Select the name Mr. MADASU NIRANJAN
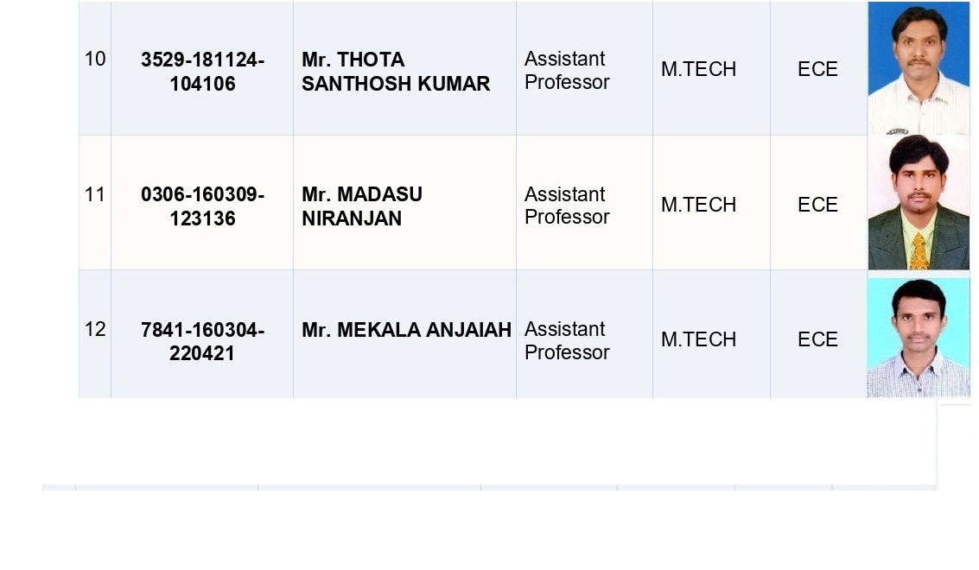The width and height of the screenshot is (979, 570). point(362,206)
